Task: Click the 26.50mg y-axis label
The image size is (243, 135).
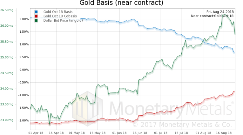Action: 6,10
